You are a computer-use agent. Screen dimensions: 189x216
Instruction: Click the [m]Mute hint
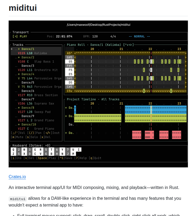point(17,137)
